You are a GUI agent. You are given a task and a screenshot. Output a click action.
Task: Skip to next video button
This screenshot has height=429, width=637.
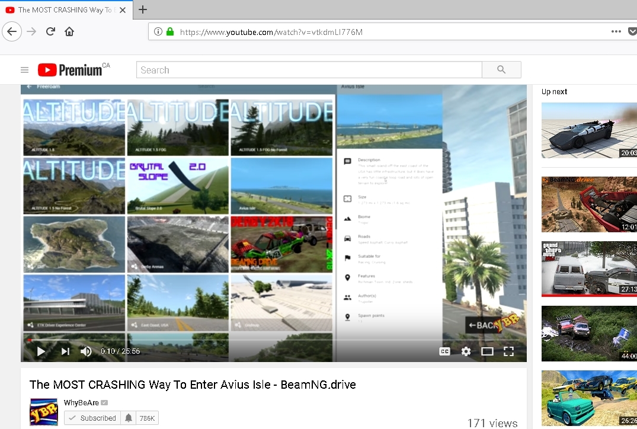[65, 351]
